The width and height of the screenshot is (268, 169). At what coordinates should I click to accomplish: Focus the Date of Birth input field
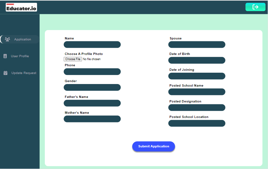click(x=197, y=60)
